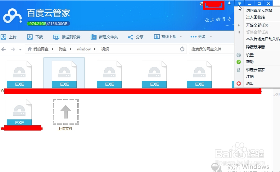Click the 离线下载 button label
280x172 pixels.
(169, 37)
